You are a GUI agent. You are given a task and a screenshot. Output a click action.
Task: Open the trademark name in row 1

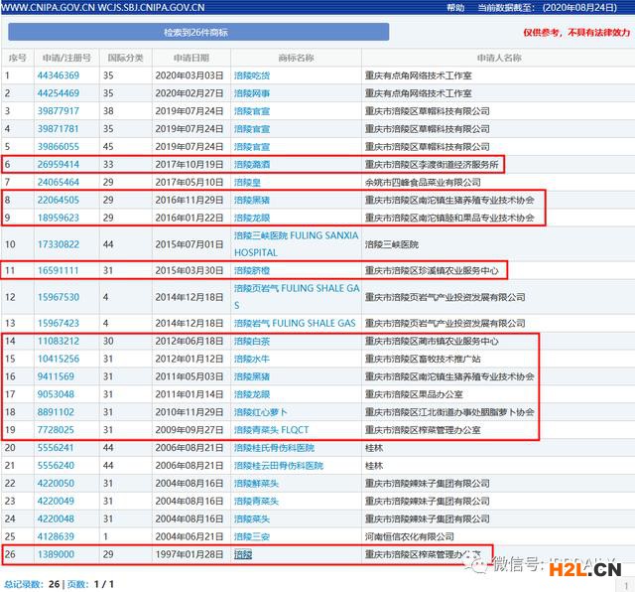point(252,75)
